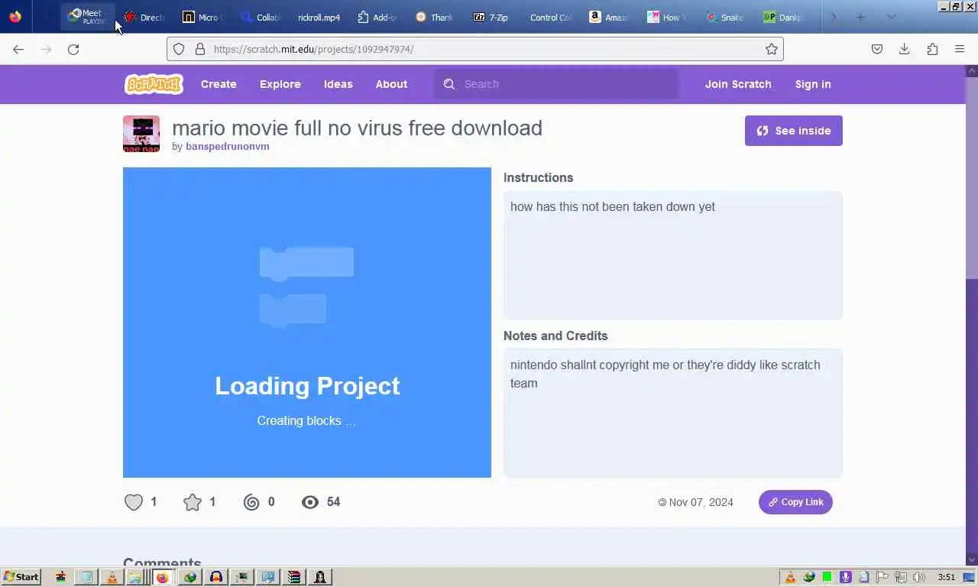This screenshot has height=587, width=978.
Task: Open the banspedrunonvm author profile link
Action: click(227, 146)
